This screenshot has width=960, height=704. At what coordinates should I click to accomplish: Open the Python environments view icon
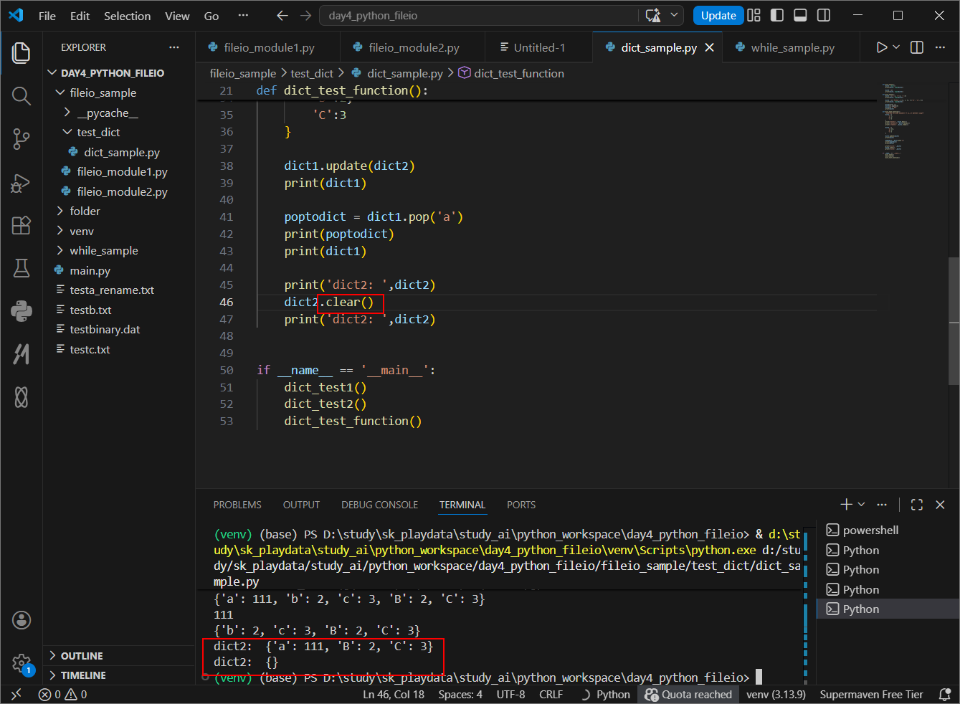click(x=22, y=311)
